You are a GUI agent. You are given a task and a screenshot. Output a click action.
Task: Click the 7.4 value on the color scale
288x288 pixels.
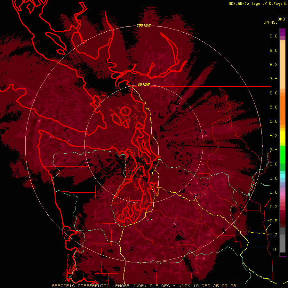(274, 79)
